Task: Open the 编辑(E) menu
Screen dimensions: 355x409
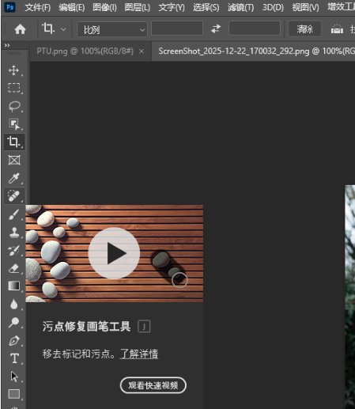Action: coord(72,7)
